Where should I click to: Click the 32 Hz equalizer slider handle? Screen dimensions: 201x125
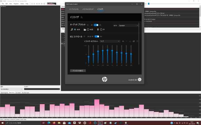89,57
